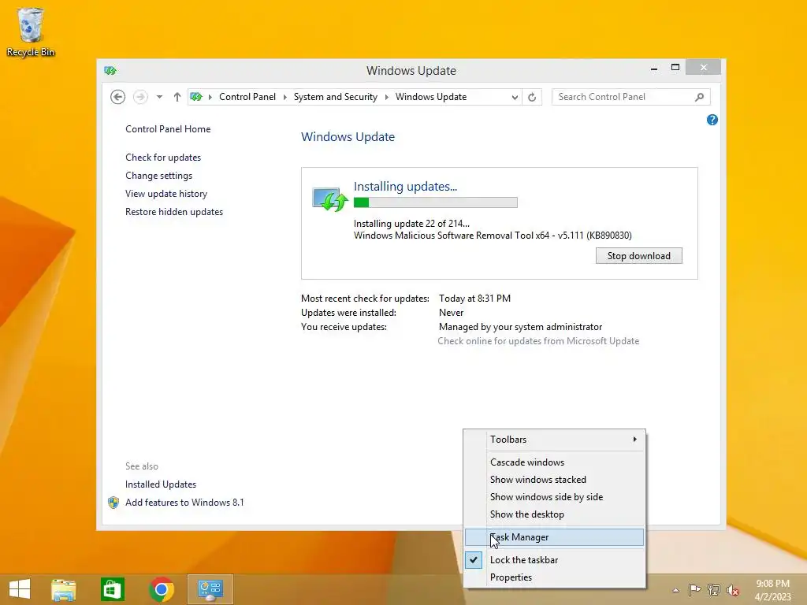Select Cascade windows from context menu

[x=554, y=462]
